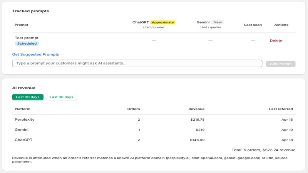
Task: Click the New badge beside Gemini
Action: tap(218, 22)
